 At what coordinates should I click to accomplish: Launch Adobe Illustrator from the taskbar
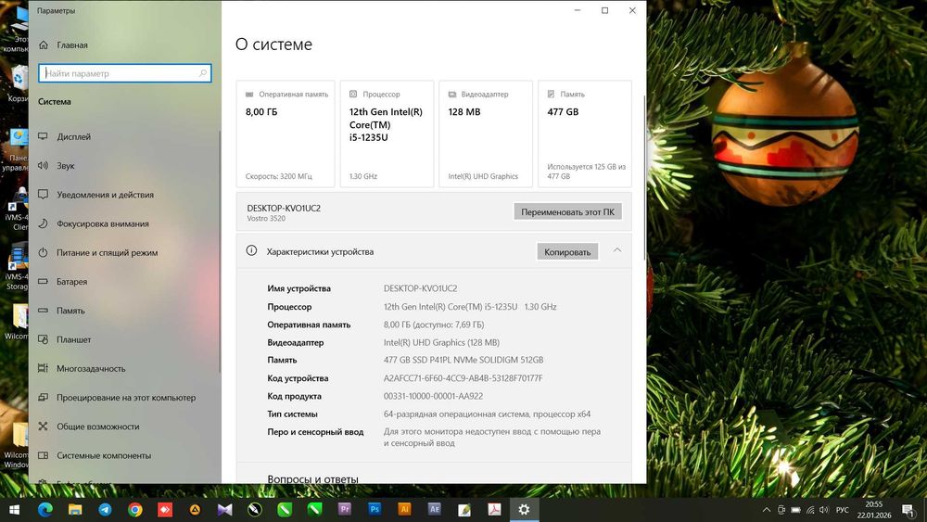click(404, 509)
